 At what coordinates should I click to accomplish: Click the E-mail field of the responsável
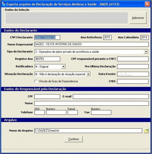coord(111,96)
